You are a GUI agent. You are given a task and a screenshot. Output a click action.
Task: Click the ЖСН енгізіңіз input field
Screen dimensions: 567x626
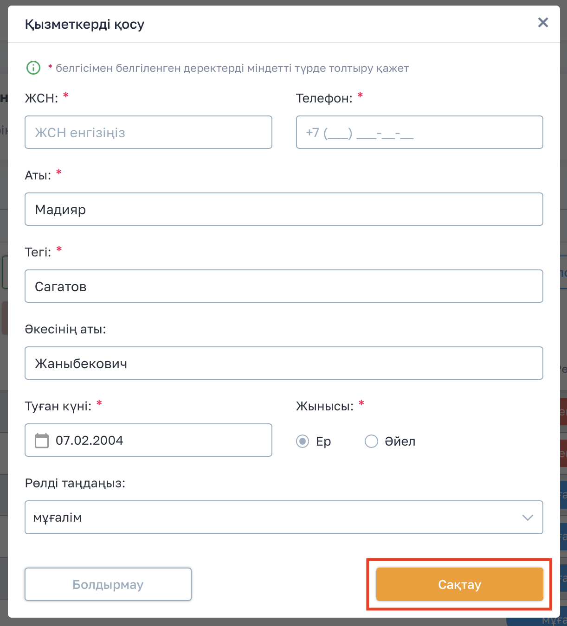point(148,133)
